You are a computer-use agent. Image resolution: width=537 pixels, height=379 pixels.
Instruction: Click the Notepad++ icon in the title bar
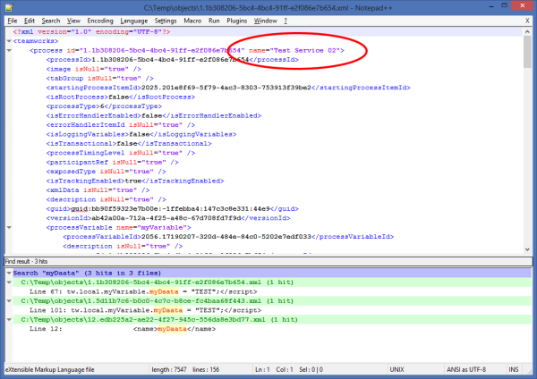pyautogui.click(x=9, y=7)
